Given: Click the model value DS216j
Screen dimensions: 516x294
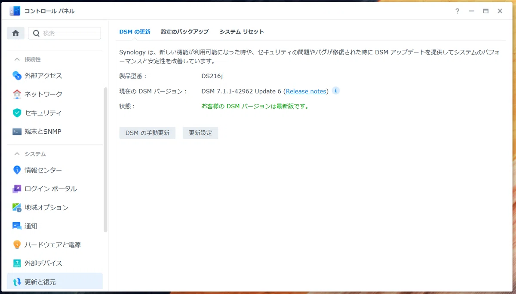Looking at the screenshot, I should (x=212, y=76).
